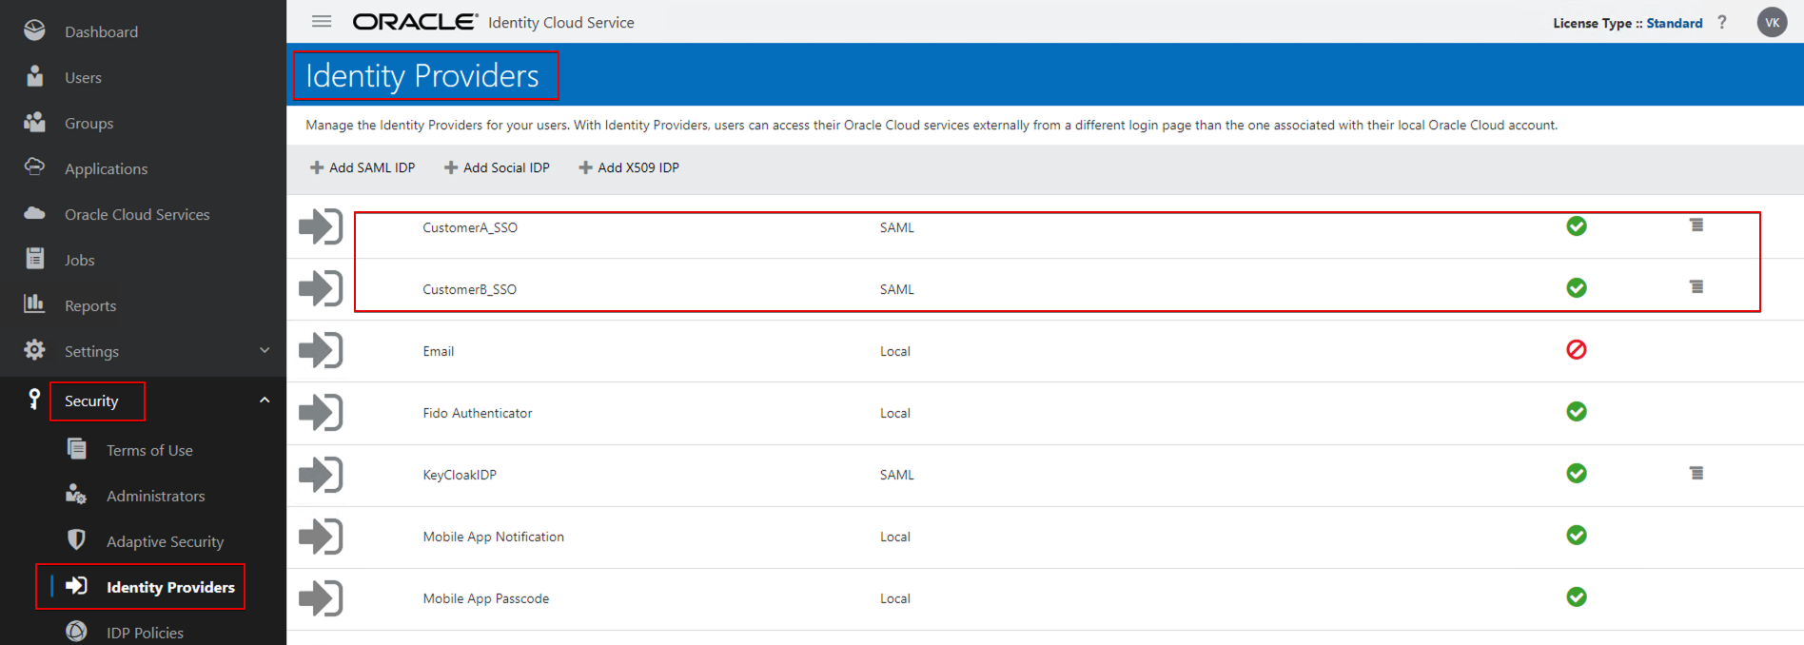Screen dimensions: 1804x645
Task: Click the hamburger navigation menu icon
Action: tap(322, 21)
